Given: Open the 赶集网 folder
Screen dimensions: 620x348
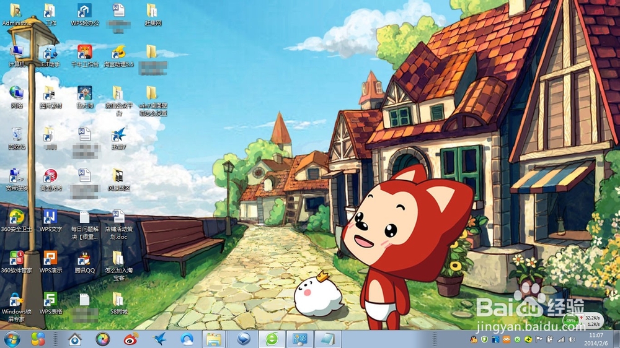Looking at the screenshot, I should [x=153, y=15].
